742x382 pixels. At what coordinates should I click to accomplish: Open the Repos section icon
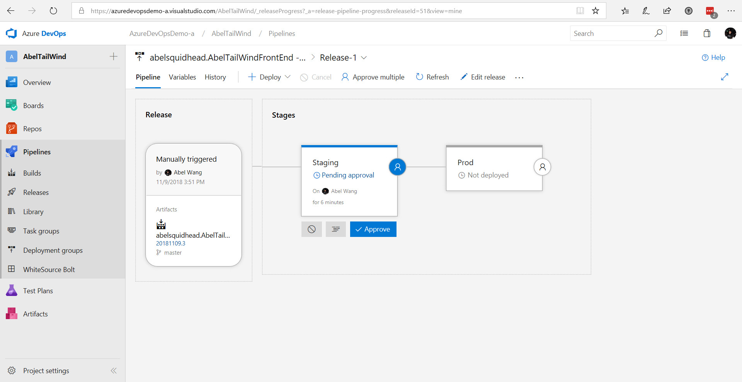[12, 128]
